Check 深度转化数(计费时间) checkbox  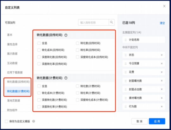click(39, 100)
